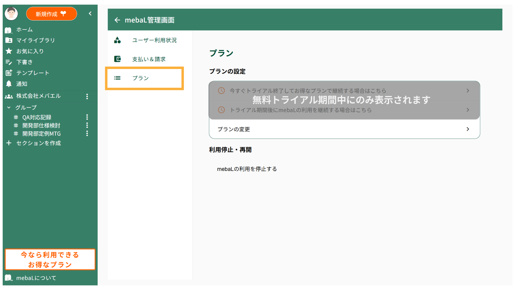515x290 pixels.
Task: Open 下書き drafts icon
Action: [9, 62]
